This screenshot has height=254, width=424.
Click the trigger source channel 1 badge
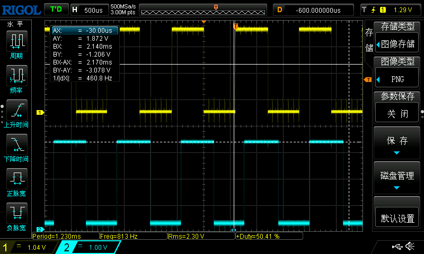383,10
